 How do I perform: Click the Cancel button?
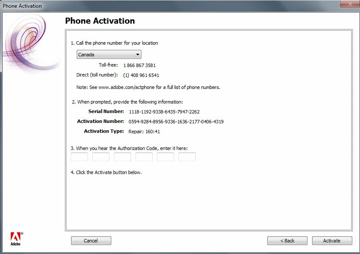coord(91,241)
